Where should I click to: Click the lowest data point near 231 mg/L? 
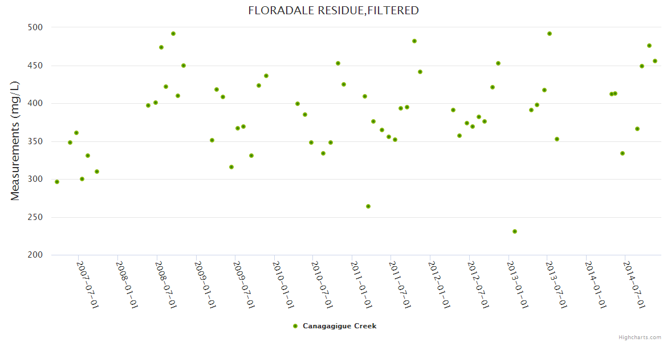pos(515,231)
